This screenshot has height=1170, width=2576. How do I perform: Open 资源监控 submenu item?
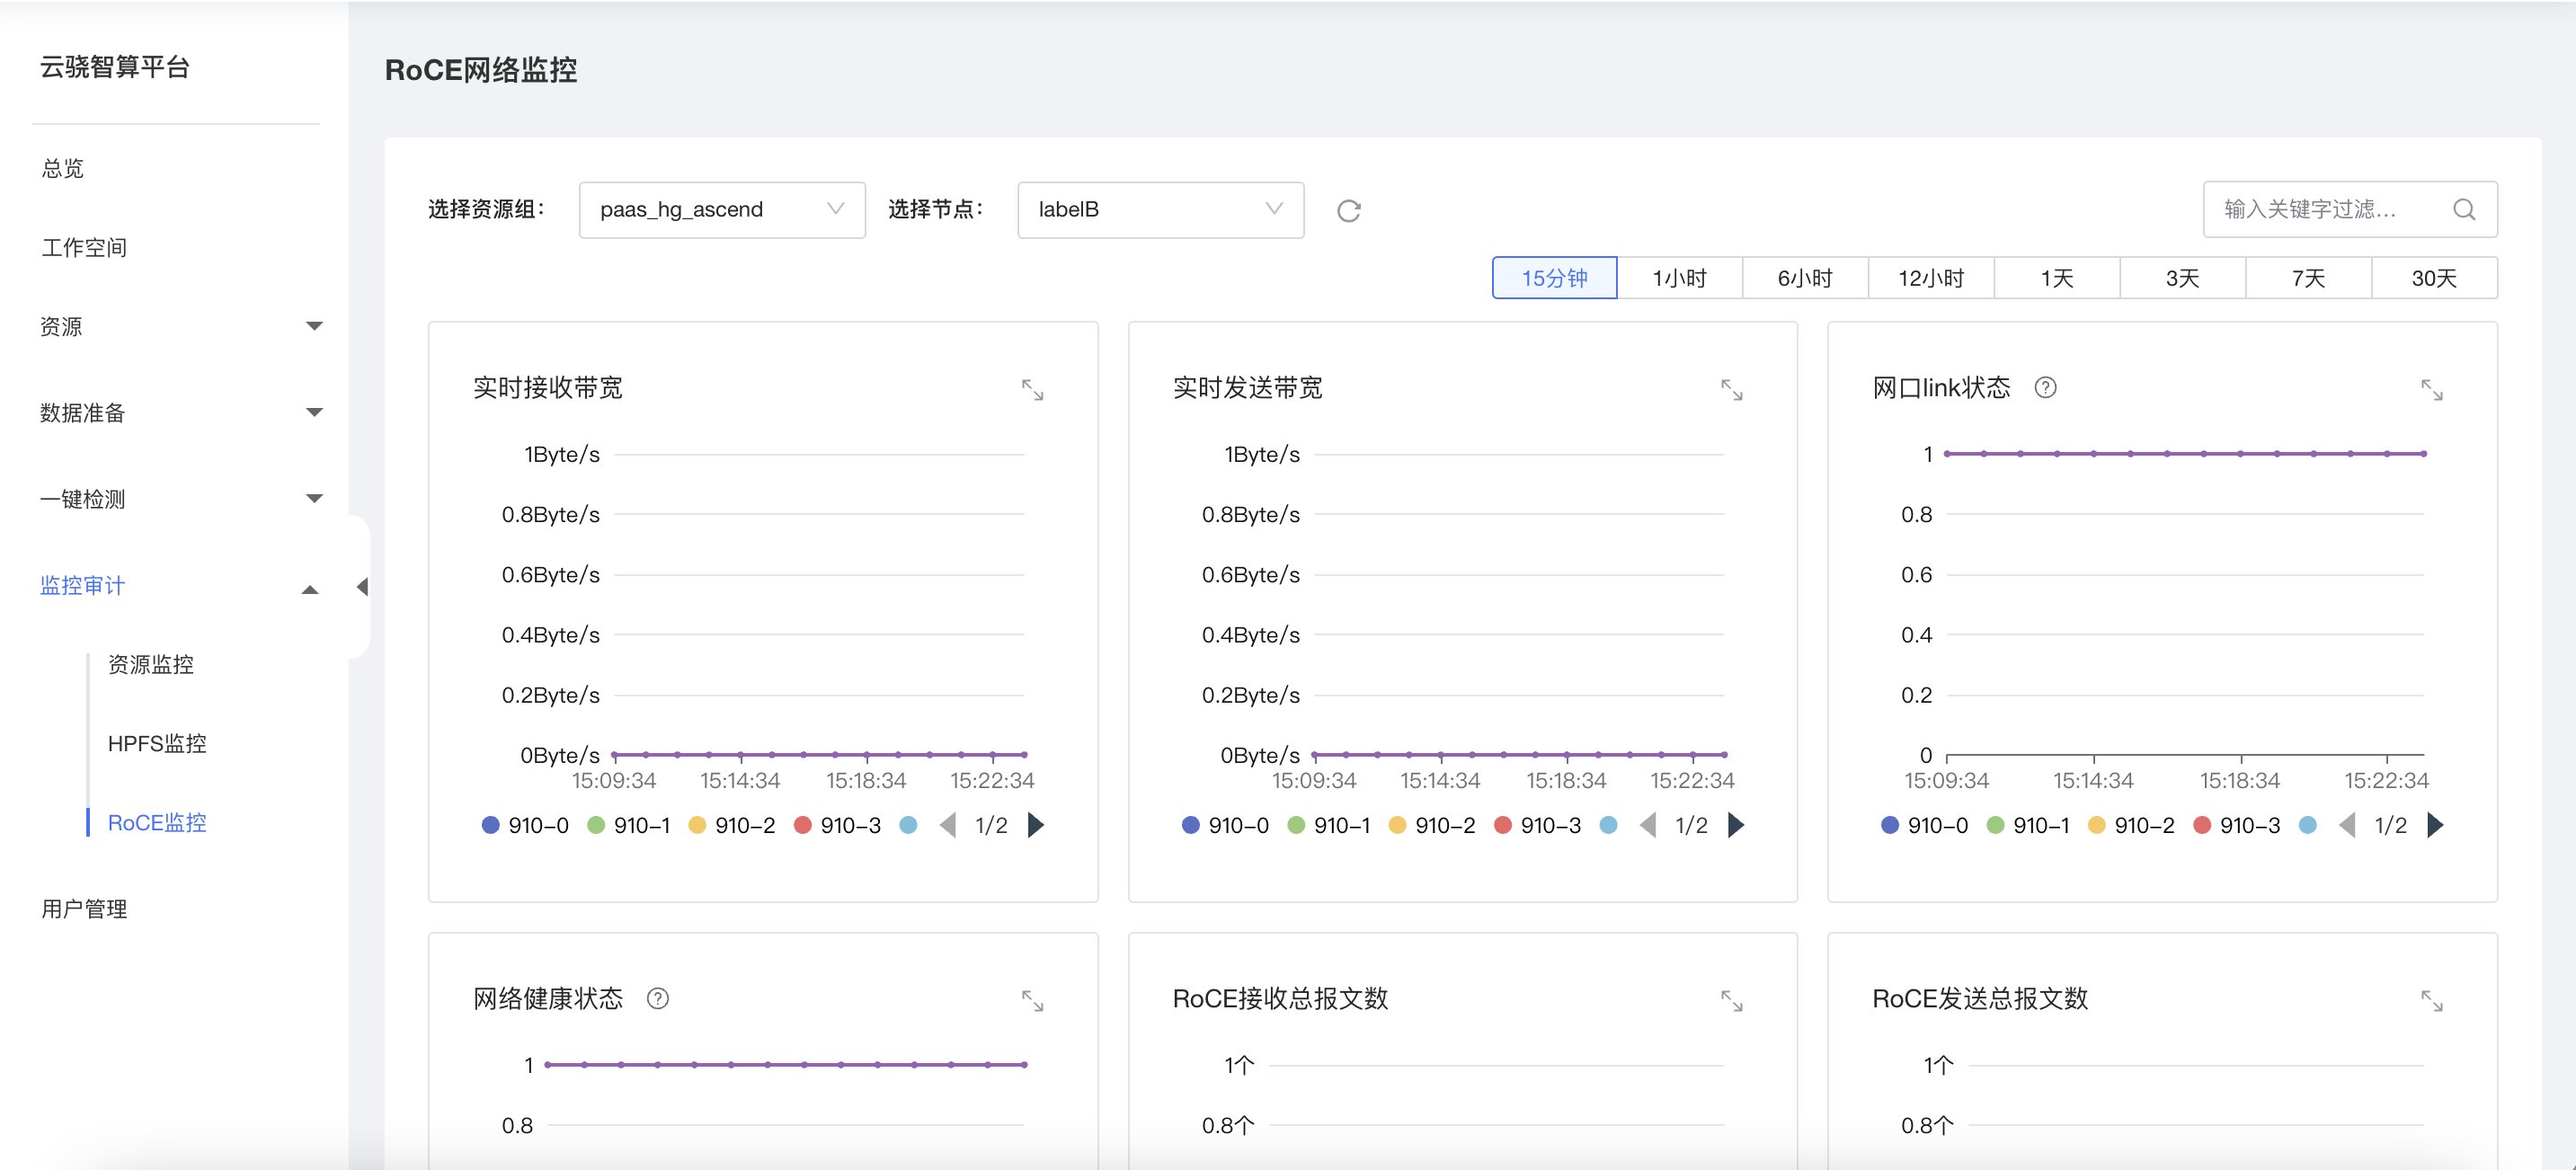(x=151, y=664)
